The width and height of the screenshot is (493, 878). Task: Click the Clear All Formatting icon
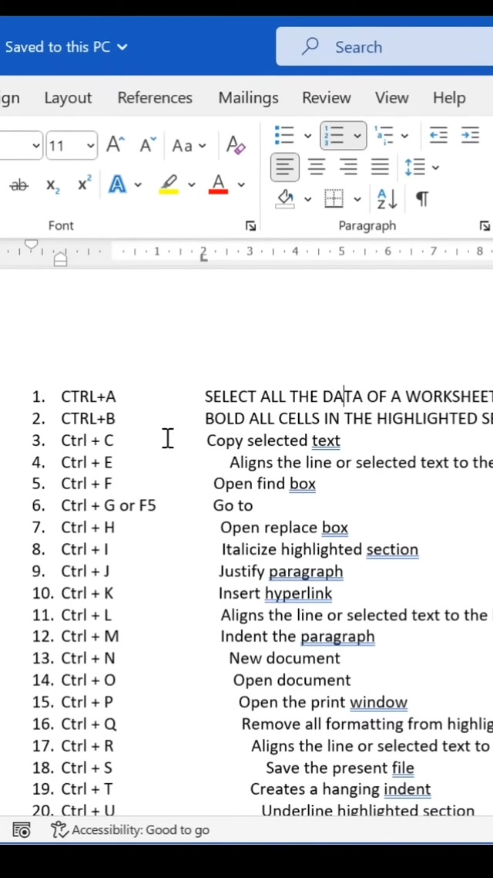click(x=236, y=145)
